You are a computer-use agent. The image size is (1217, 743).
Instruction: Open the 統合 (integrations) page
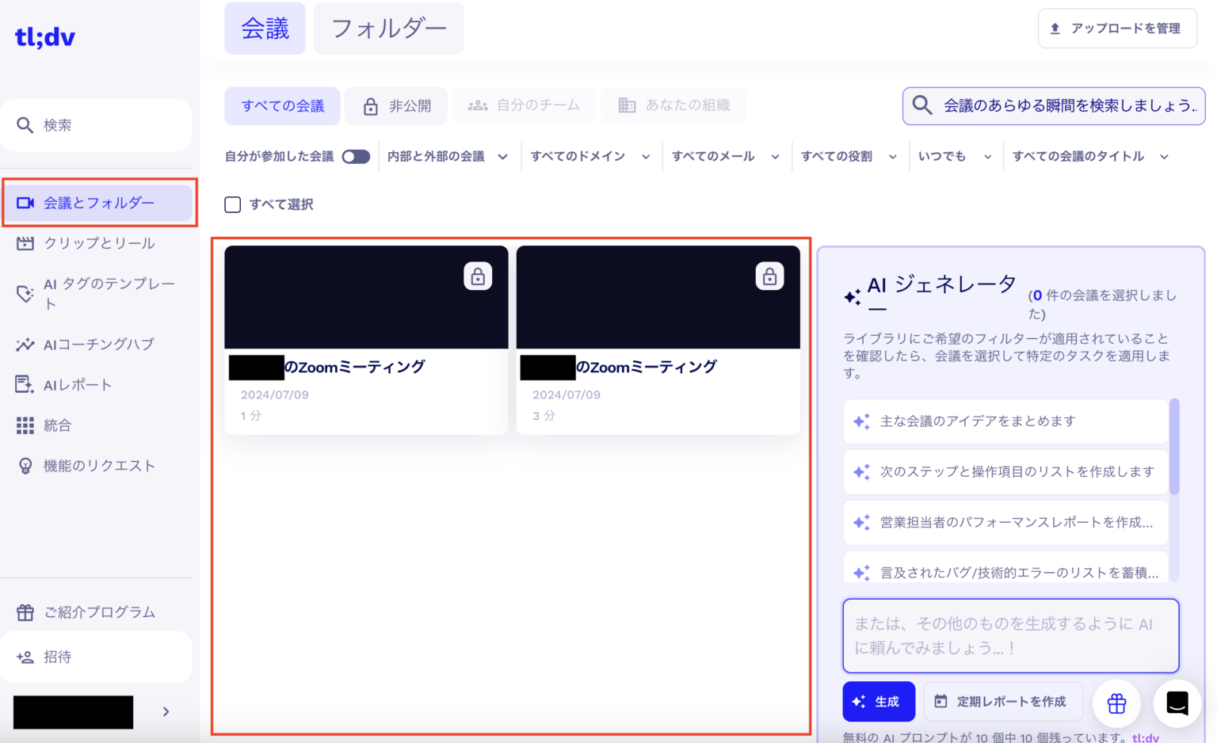click(58, 425)
